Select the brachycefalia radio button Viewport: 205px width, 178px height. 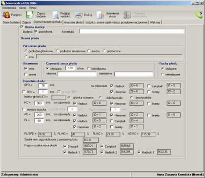pos(131,98)
